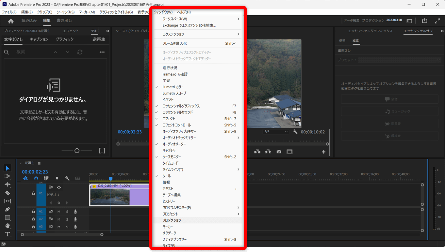Open ファイル(F) menu

[9, 12]
